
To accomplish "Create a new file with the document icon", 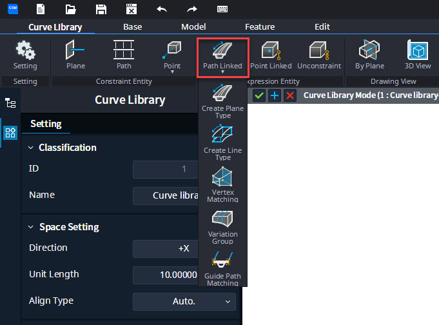I will click(x=41, y=9).
